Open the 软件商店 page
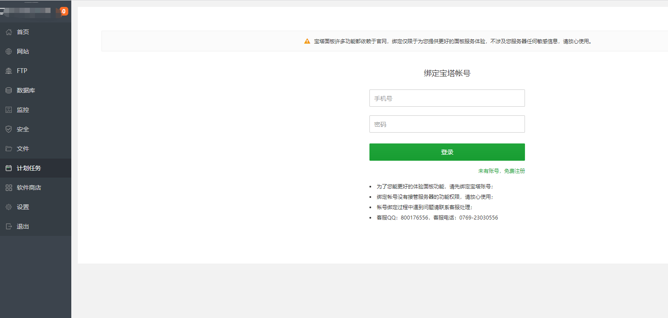Screen dimensions: 668x318 (x=35, y=188)
